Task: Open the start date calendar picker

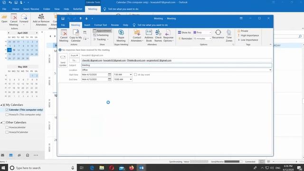Action: tap(110, 75)
